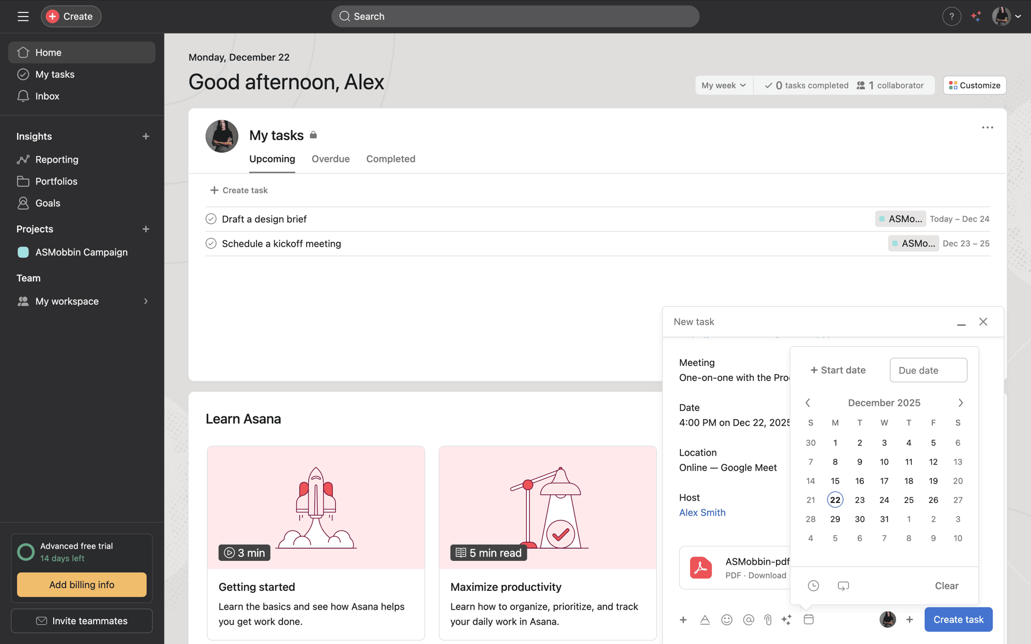Click the @ mention icon
The width and height of the screenshot is (1031, 644).
point(749,620)
